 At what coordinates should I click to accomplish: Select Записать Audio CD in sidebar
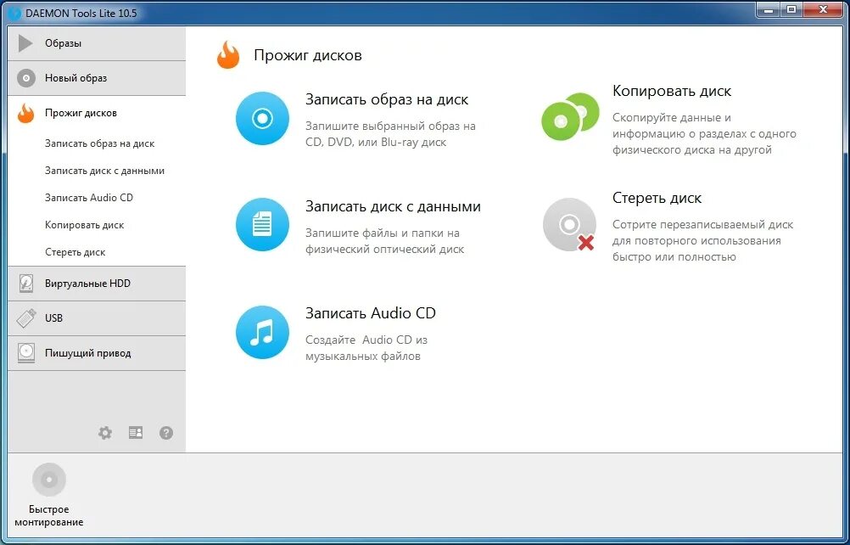[89, 198]
